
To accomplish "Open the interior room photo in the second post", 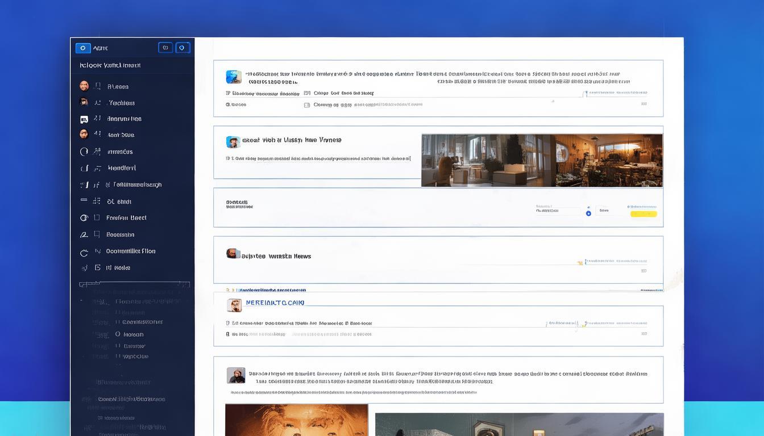I will 541,160.
